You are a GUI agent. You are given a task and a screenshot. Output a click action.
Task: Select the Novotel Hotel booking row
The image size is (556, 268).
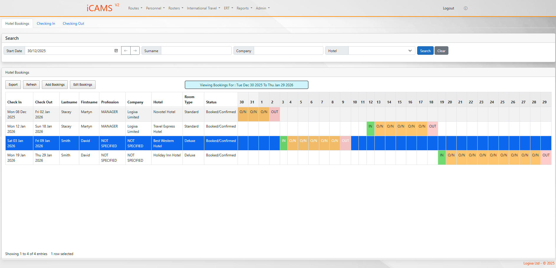tap(164, 114)
